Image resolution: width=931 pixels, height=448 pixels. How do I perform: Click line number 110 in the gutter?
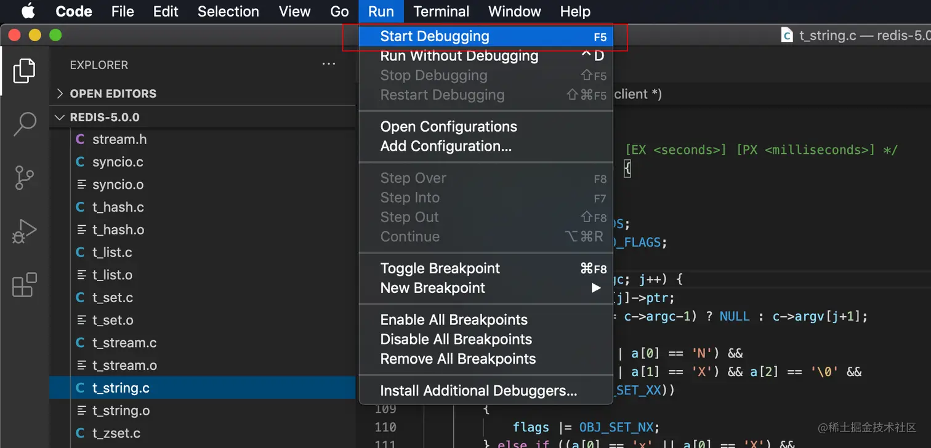[x=385, y=427]
